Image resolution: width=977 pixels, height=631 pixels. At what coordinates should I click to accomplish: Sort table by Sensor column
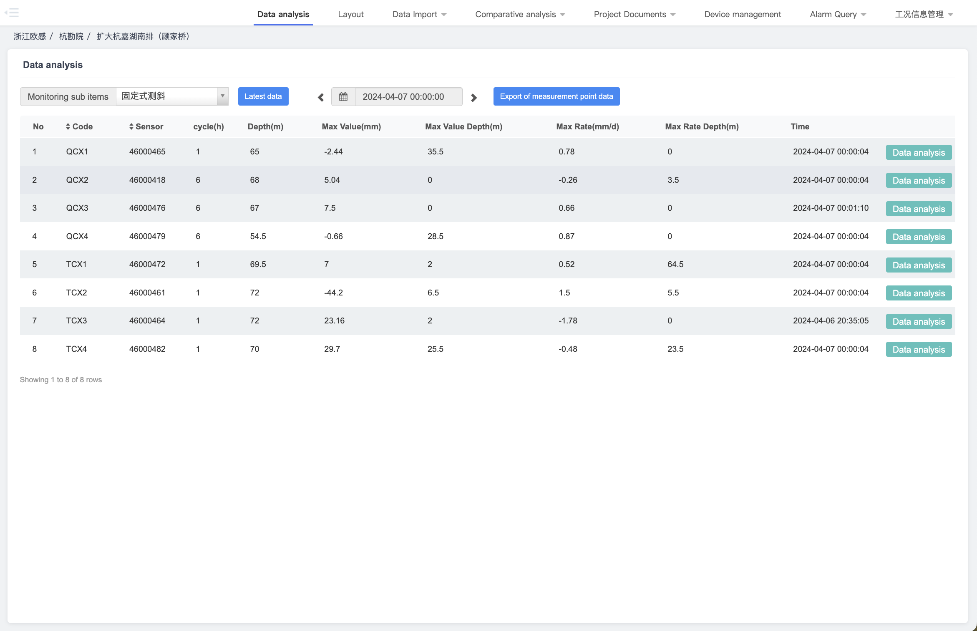click(x=146, y=126)
